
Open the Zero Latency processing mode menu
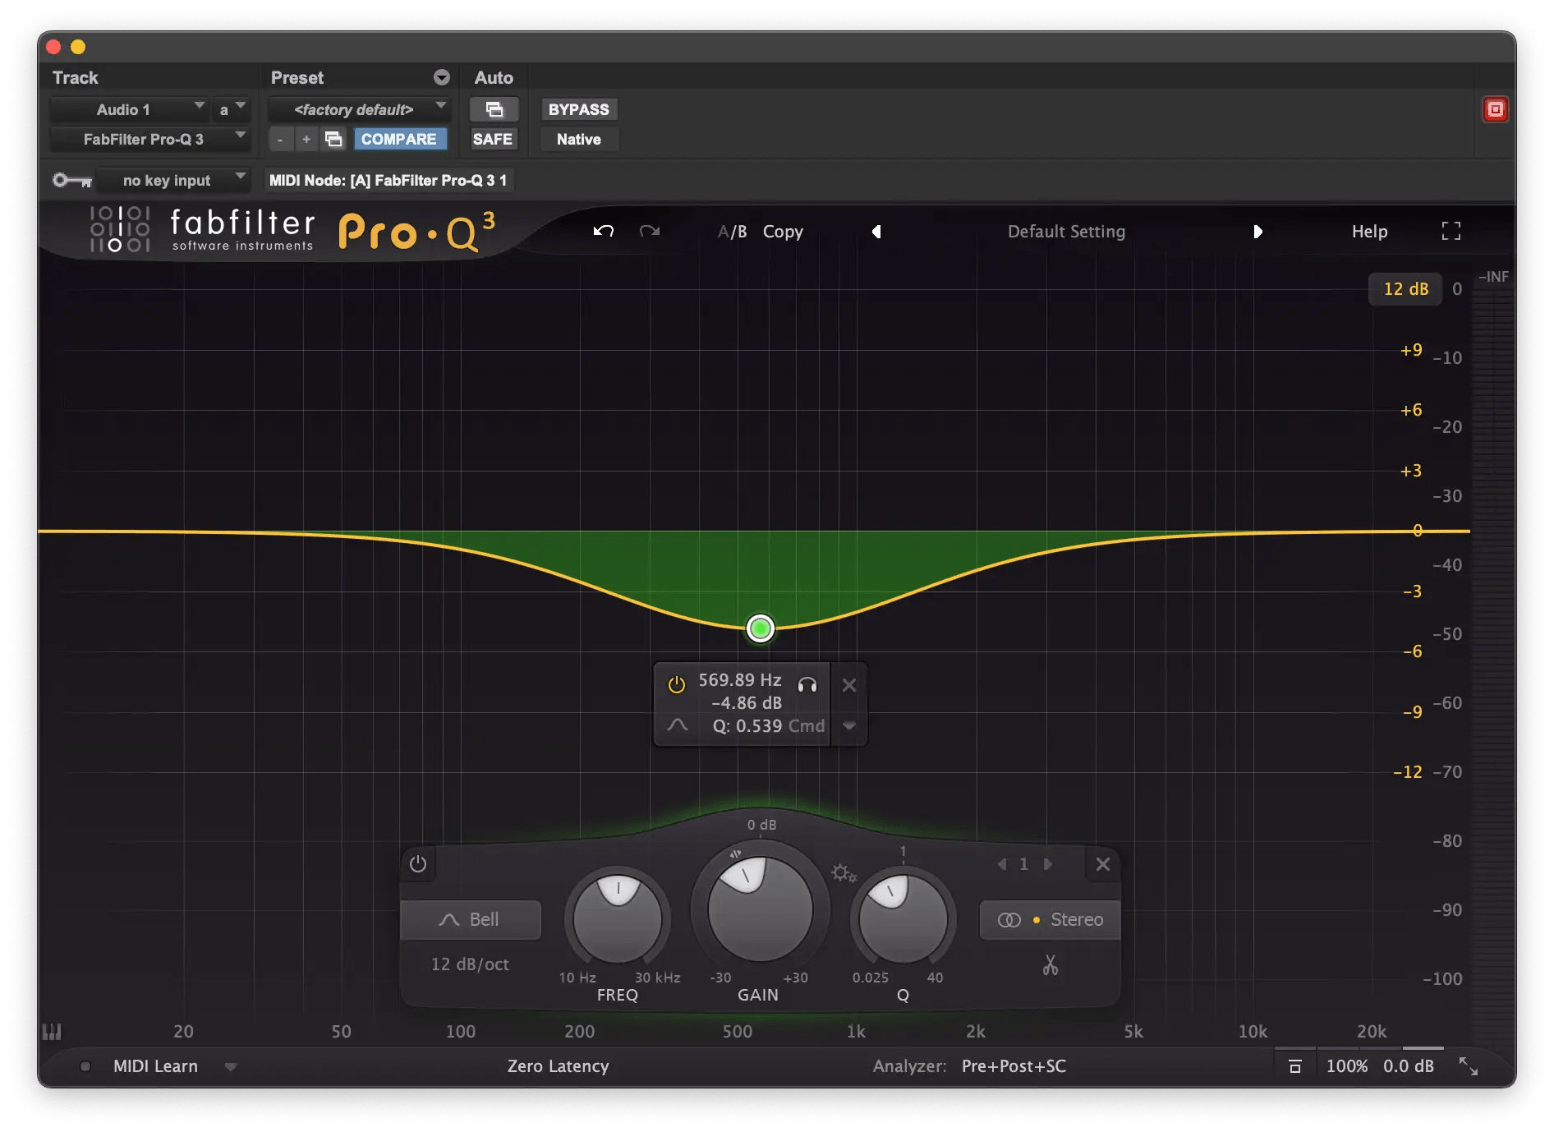tap(559, 1066)
